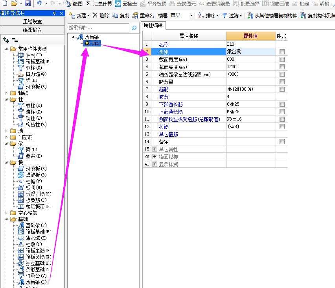Toggle 附加 checkbox for 类别

[282, 52]
